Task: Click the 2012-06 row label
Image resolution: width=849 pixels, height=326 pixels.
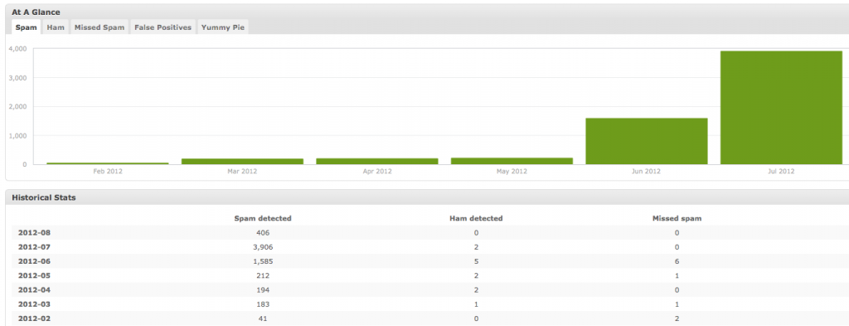Action: (x=34, y=261)
